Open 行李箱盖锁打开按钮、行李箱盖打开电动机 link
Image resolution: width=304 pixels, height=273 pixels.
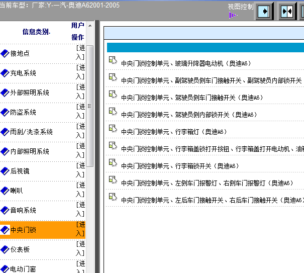click(x=213, y=149)
